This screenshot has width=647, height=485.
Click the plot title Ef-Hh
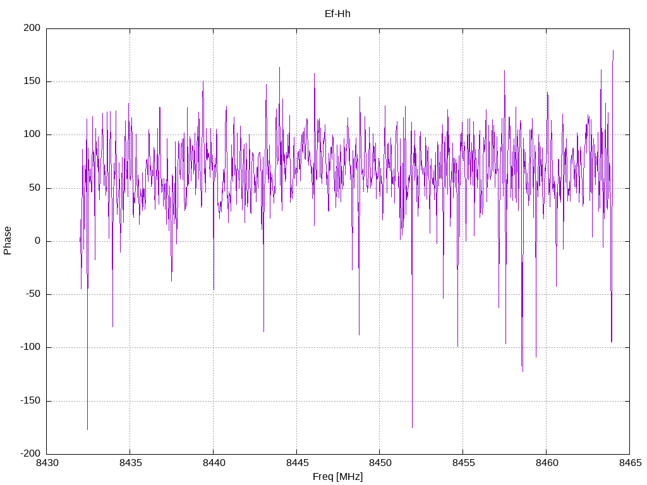[x=337, y=14]
